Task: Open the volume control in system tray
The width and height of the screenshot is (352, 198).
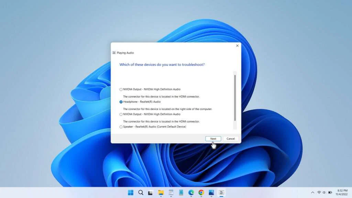Action: [324, 193]
